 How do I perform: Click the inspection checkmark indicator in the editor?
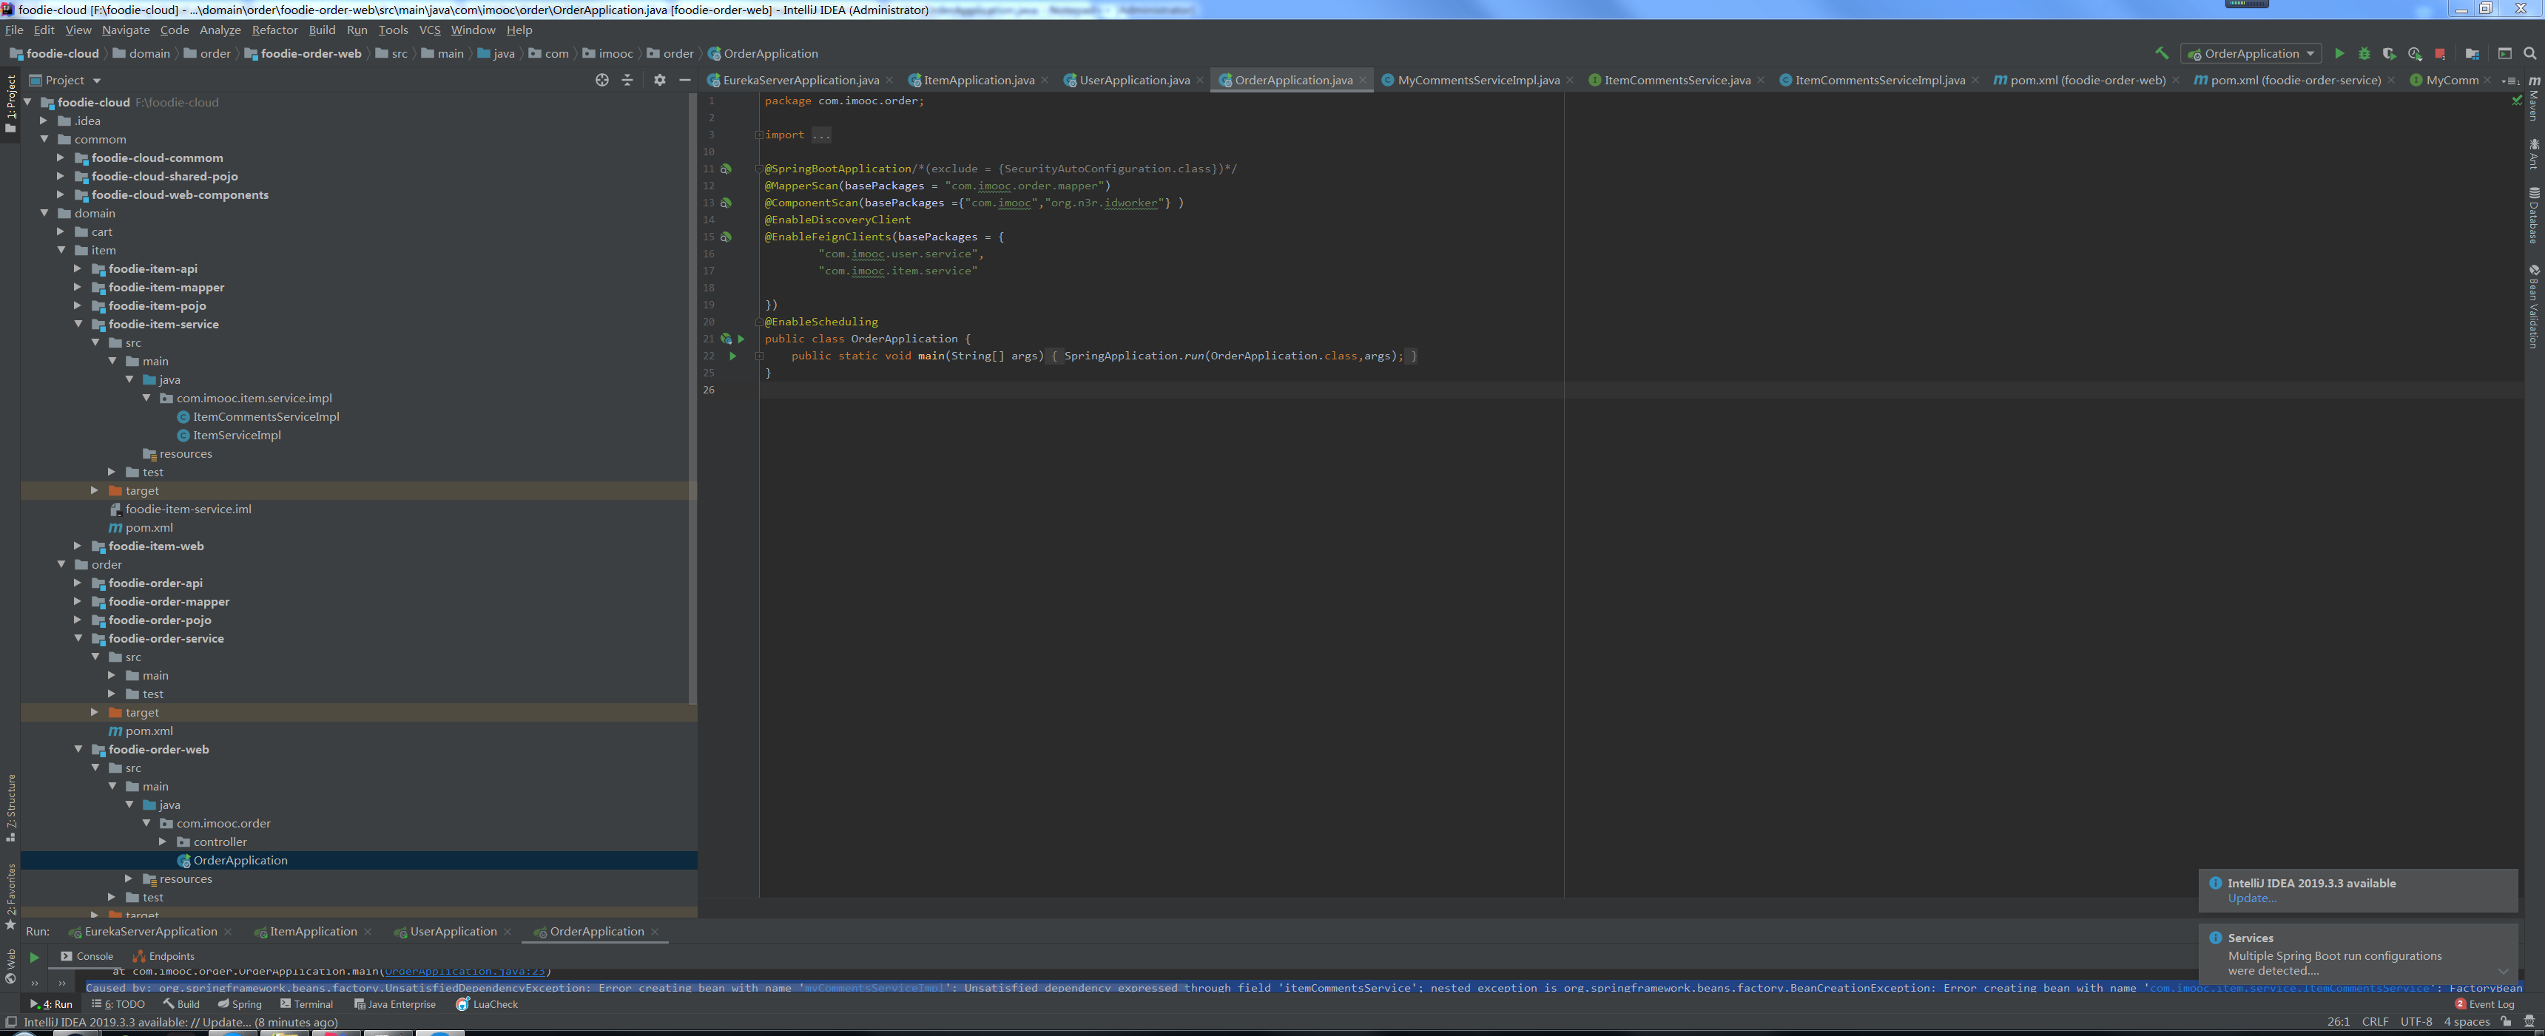[2516, 101]
